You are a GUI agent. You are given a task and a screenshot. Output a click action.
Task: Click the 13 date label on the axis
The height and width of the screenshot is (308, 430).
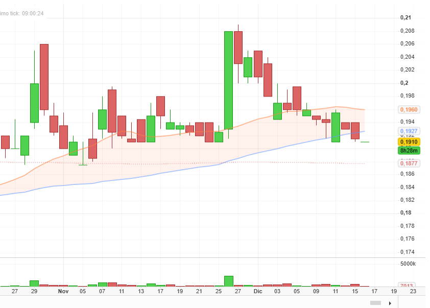pyautogui.click(x=141, y=291)
